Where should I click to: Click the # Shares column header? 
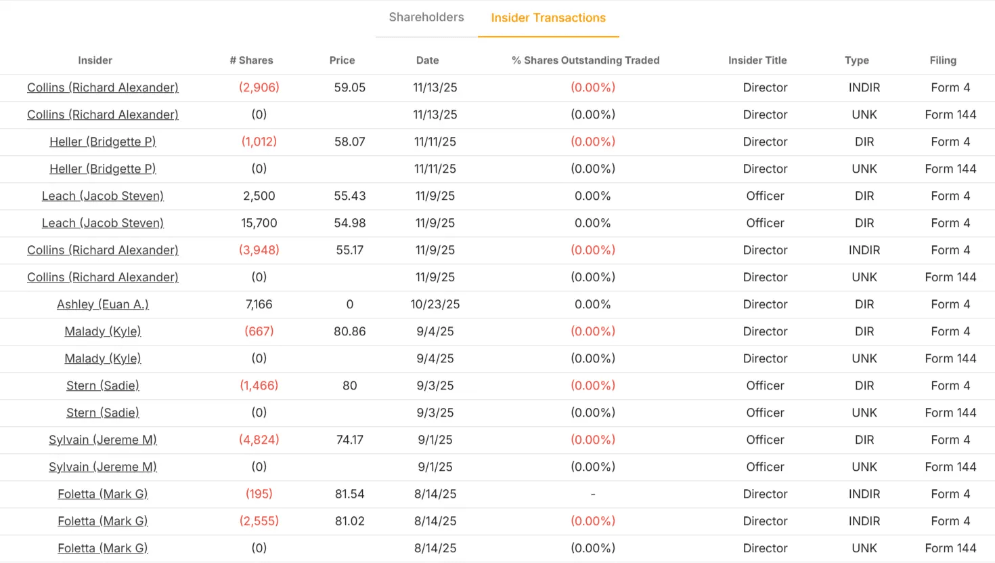[251, 60]
